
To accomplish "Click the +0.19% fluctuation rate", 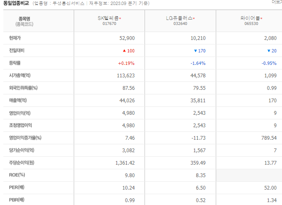I will pos(126,63).
